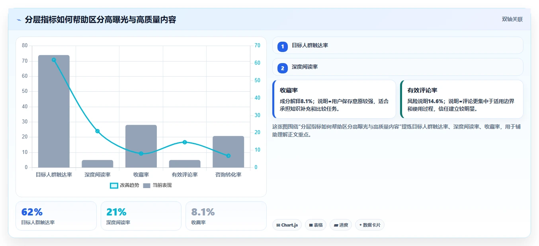Click the 目标人群触达率 bar in the chart
Image resolution: width=539 pixels, height=246 pixels.
coord(54,111)
